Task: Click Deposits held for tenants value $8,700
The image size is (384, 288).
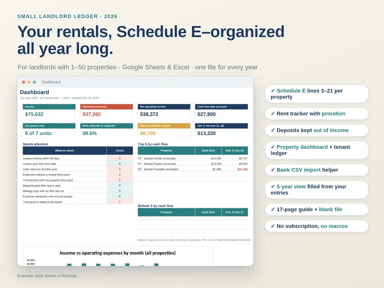Action: click(148, 133)
